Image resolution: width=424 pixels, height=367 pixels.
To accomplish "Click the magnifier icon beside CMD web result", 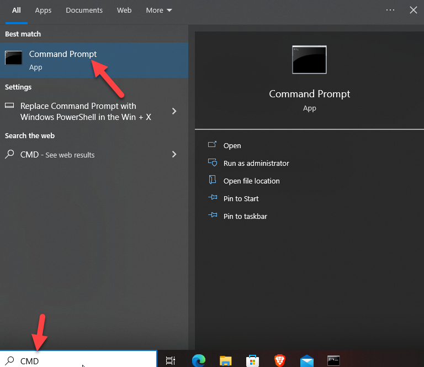I will coord(9,154).
